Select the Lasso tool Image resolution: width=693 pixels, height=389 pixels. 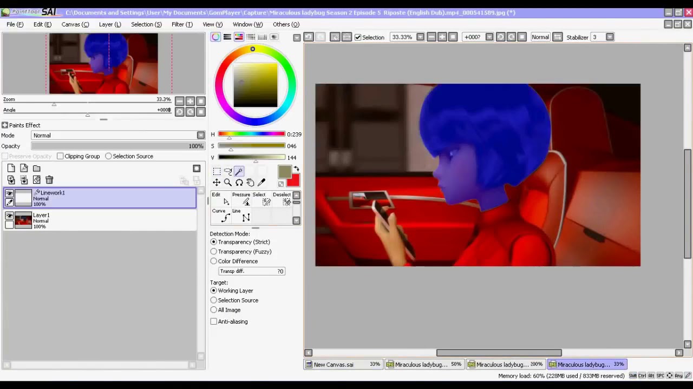tap(228, 171)
